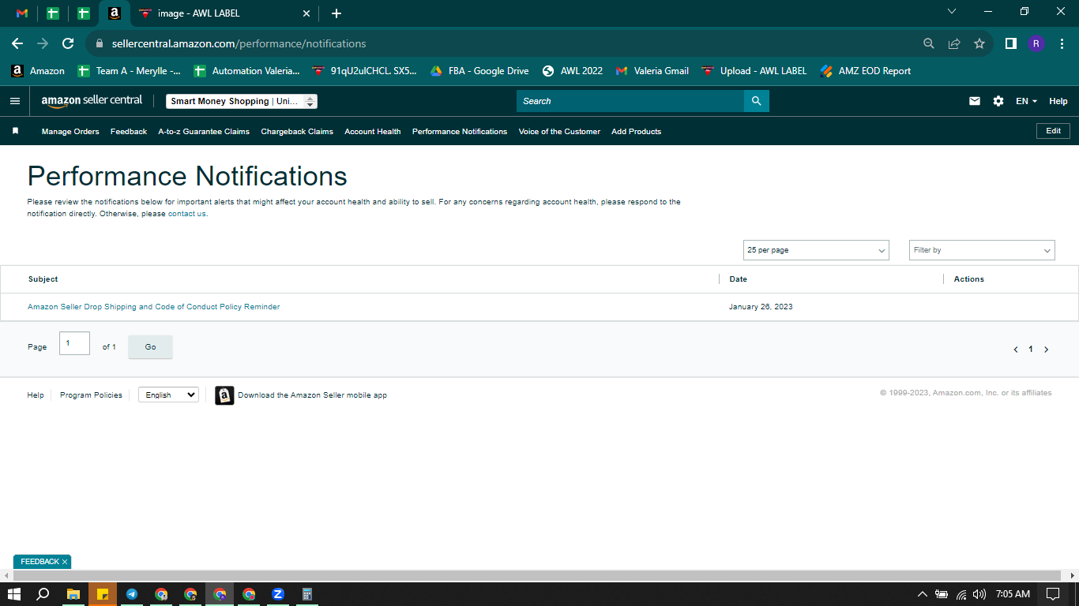Click the bookmark icon beside Manage Orders
The width and height of the screenshot is (1079, 606).
pos(15,131)
